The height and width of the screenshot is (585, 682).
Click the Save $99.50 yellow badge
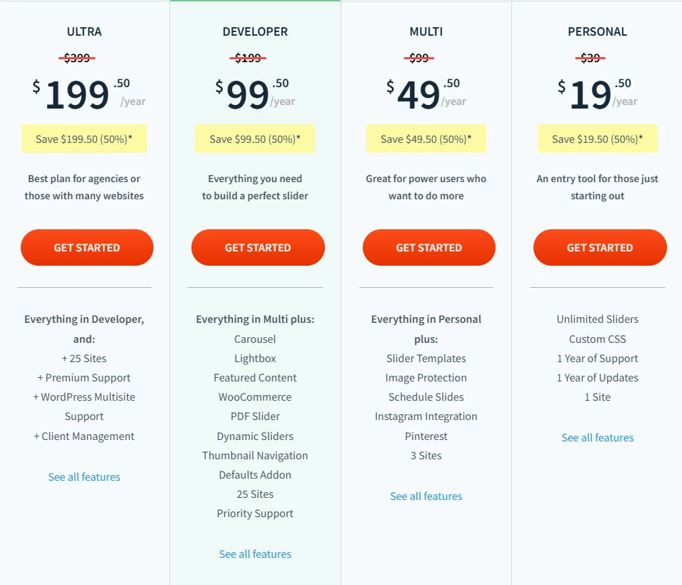pos(255,139)
